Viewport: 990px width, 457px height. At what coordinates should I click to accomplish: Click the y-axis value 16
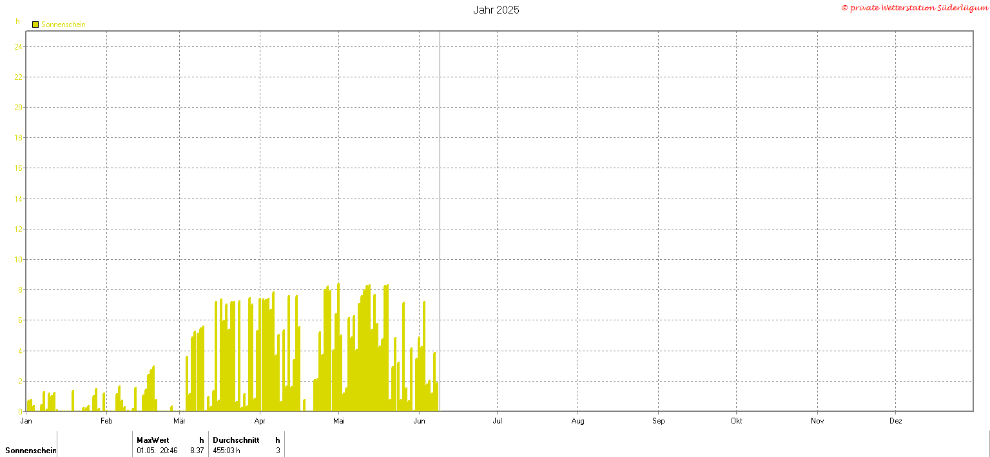(19, 168)
